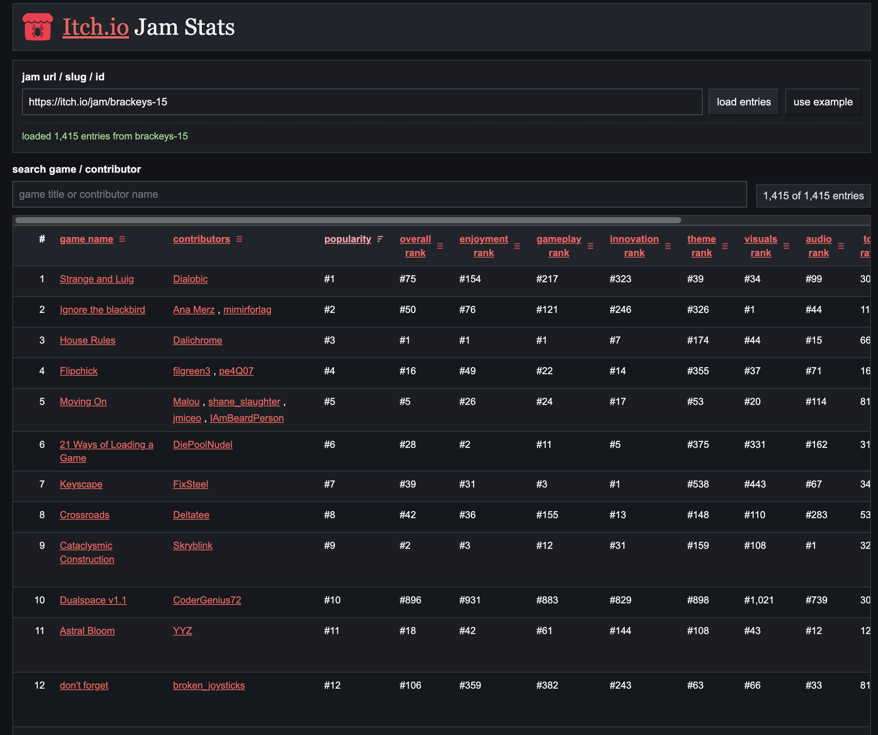The height and width of the screenshot is (735, 878).
Task: Visit contributor Skryblink's profile link
Action: click(x=193, y=545)
